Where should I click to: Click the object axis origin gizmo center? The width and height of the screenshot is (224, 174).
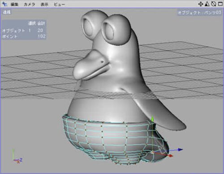coord(152,152)
